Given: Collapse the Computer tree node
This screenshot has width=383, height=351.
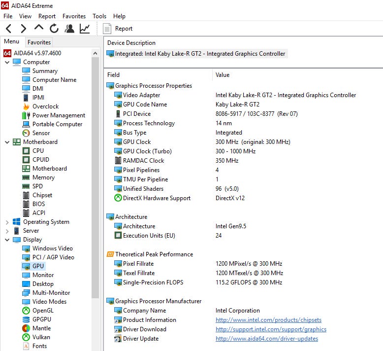Looking at the screenshot, I should point(7,62).
